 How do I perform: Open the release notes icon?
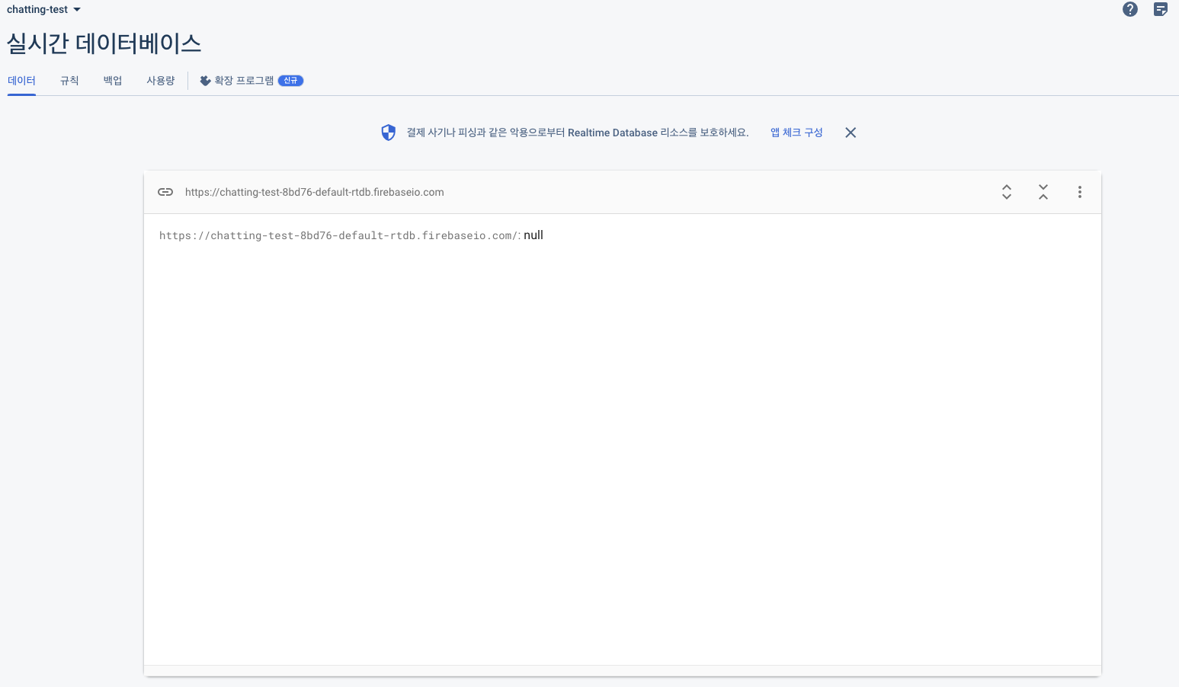[x=1161, y=9]
